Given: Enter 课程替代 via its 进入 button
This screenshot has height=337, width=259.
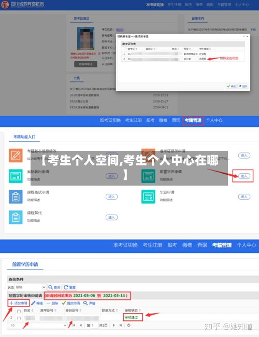Looking at the screenshot, I should click(x=111, y=217).
